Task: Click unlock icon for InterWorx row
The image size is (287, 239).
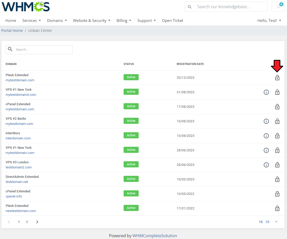Action: 277,136
